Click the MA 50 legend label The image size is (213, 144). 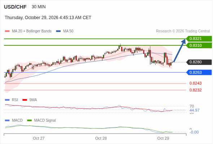pyautogui.click(x=68, y=31)
